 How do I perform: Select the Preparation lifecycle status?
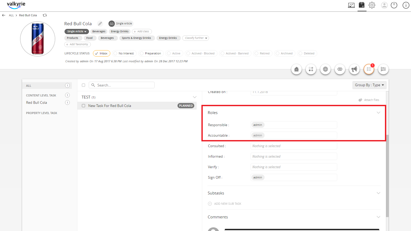pos(151,53)
